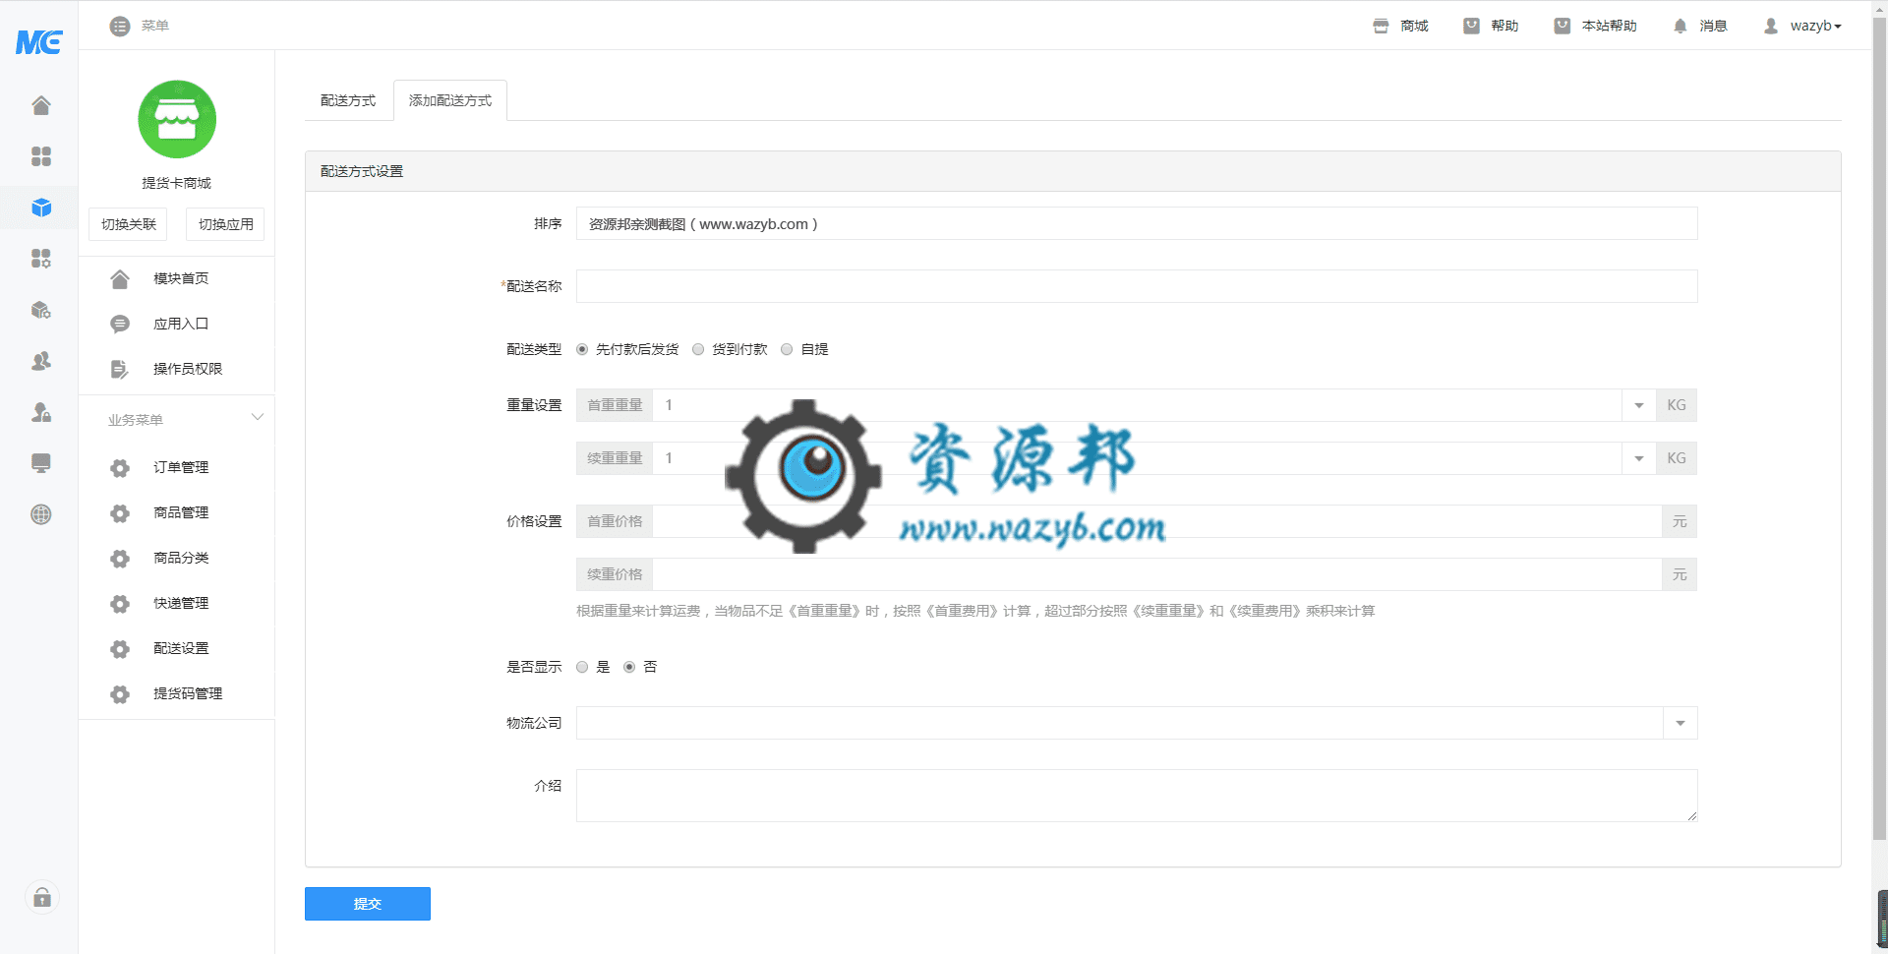Click gear icon beside 商品分类

120,559
